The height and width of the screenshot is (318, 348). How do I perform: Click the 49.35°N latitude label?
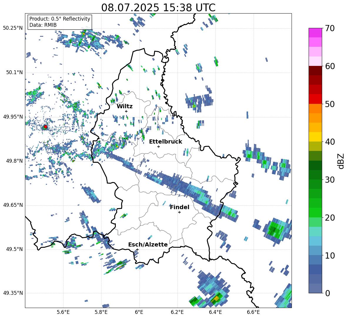pos(13,293)
